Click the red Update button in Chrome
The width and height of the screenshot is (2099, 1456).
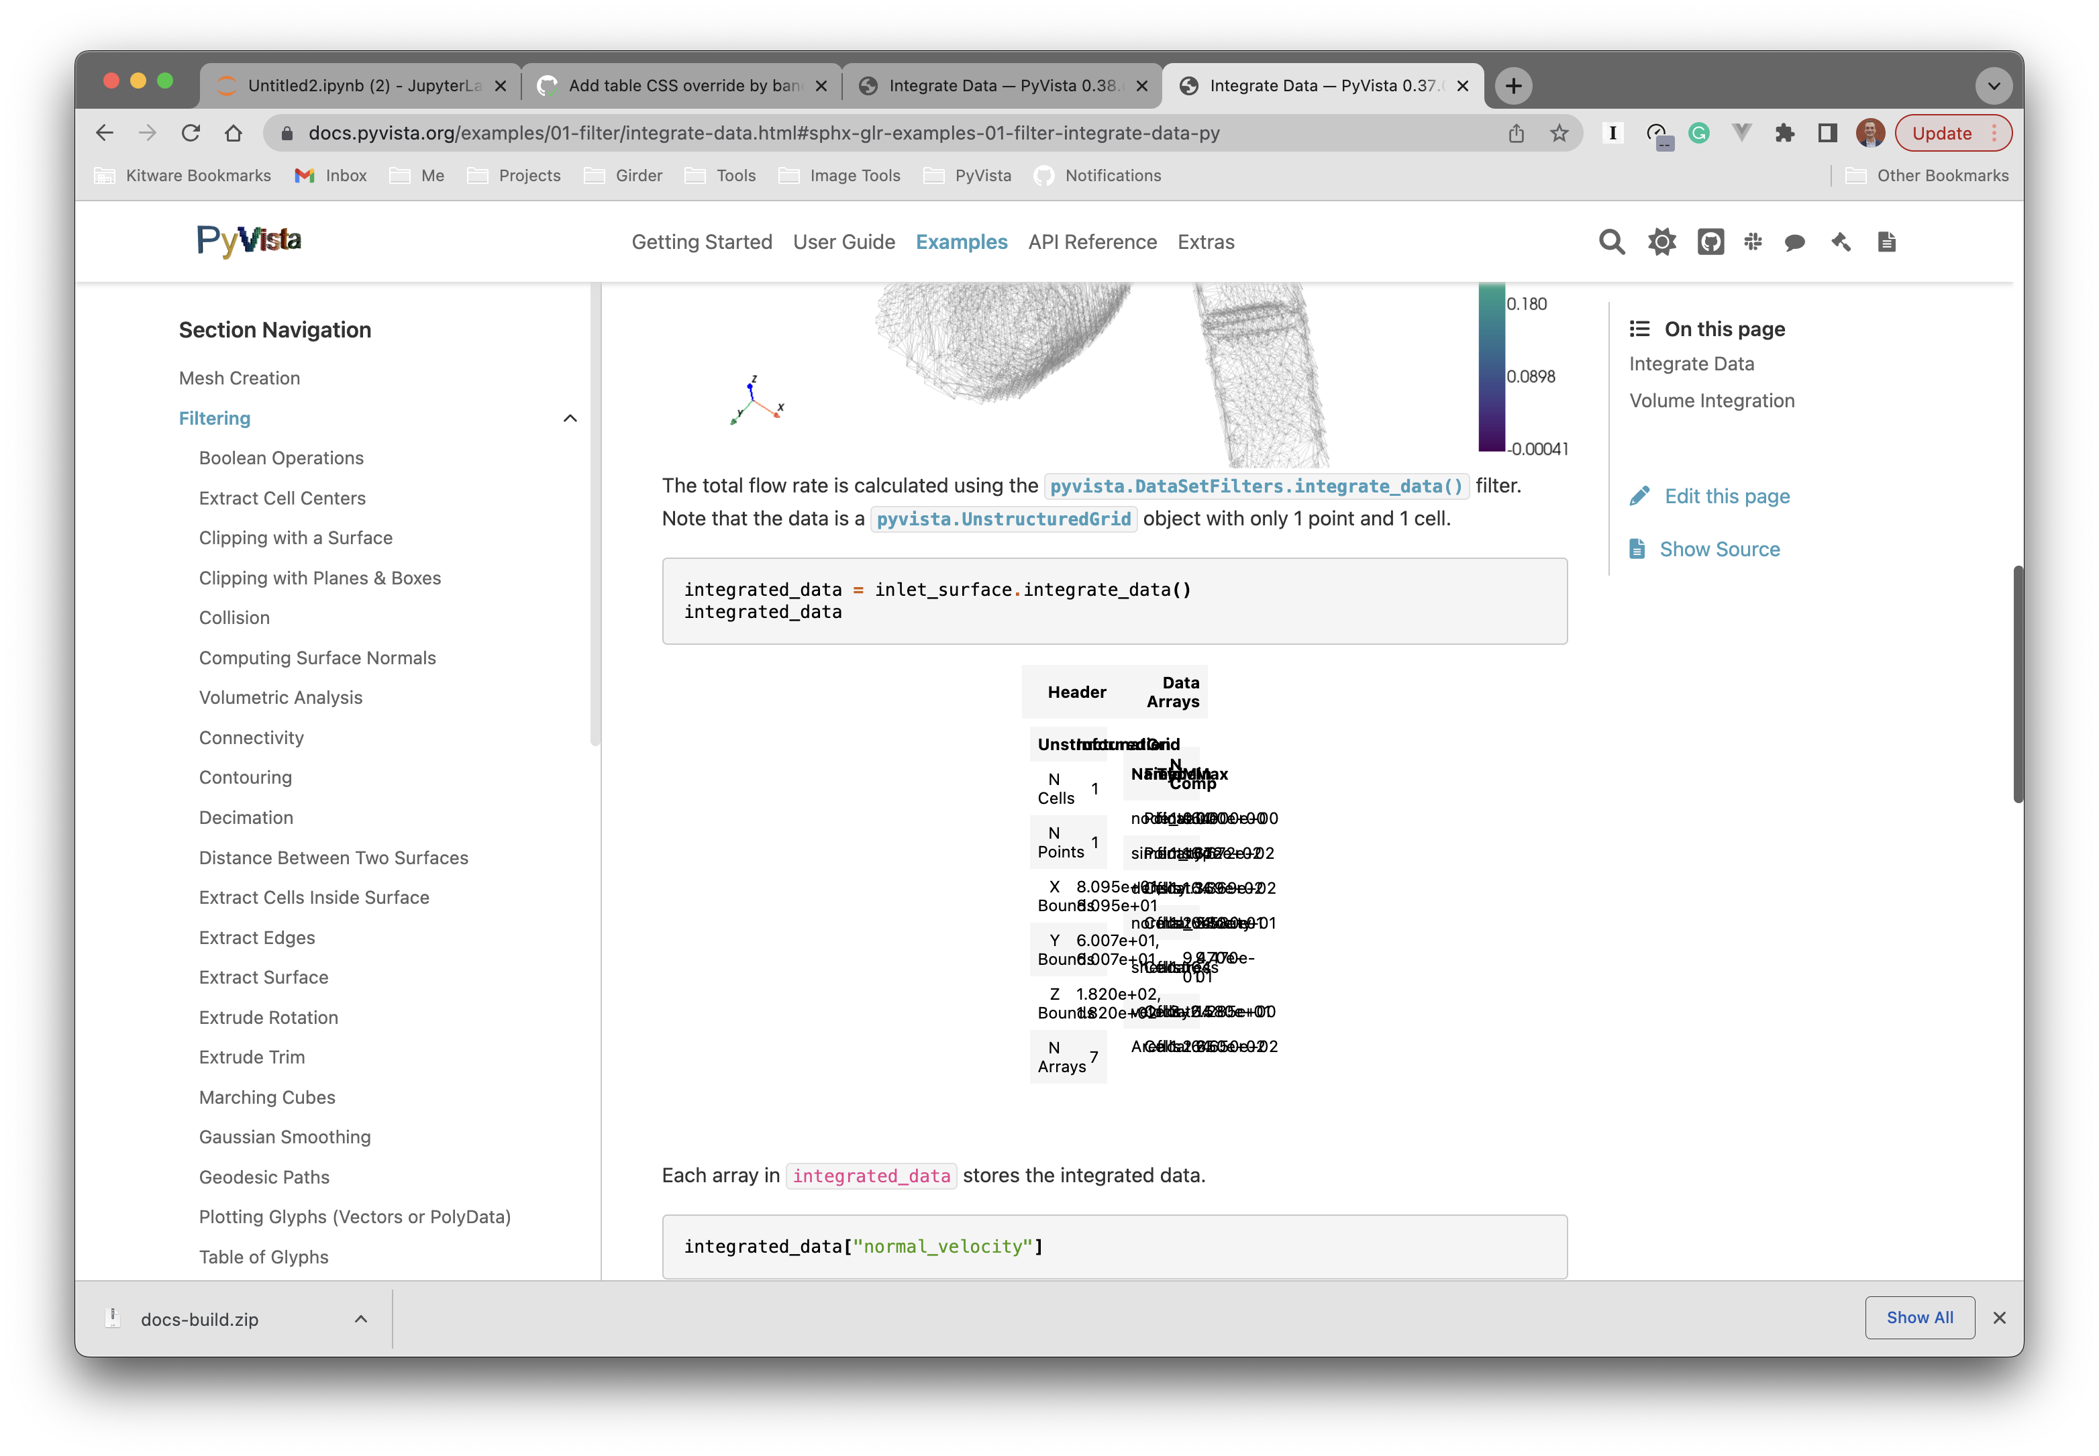(x=1944, y=132)
